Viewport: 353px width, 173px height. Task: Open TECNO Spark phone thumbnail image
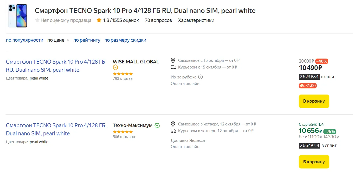[x=17, y=16]
